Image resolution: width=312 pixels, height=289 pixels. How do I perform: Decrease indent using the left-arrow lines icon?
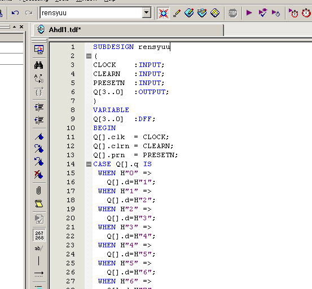[x=39, y=120]
